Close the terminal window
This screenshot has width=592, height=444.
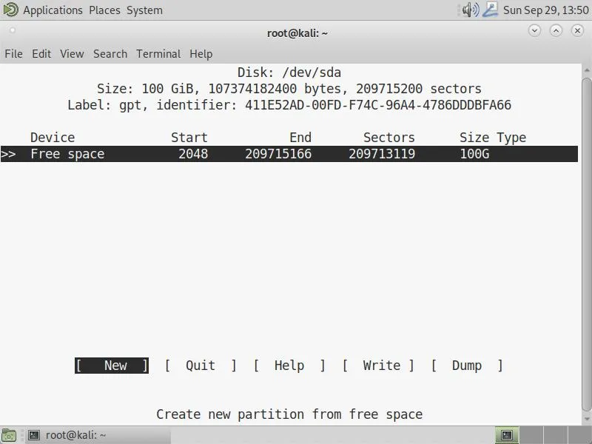(x=578, y=30)
